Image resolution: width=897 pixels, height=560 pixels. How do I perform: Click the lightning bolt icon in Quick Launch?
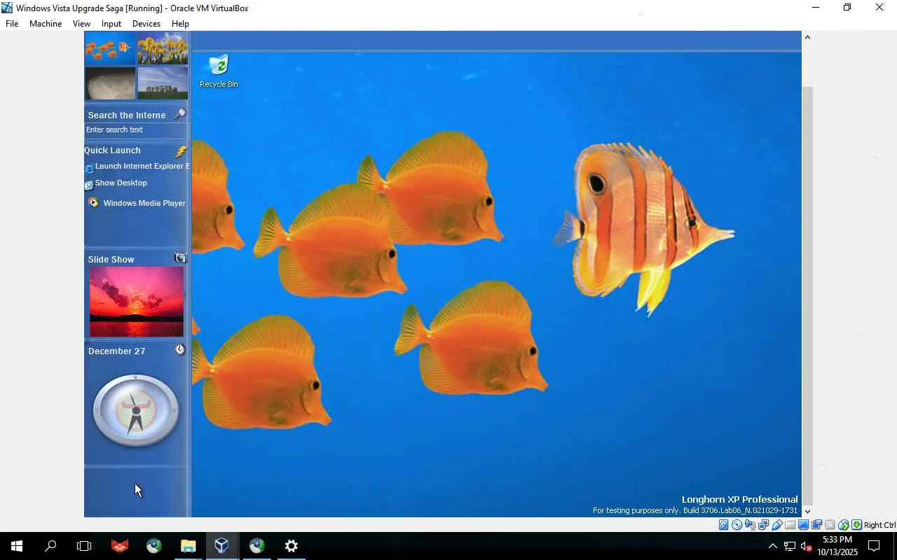pos(182,151)
